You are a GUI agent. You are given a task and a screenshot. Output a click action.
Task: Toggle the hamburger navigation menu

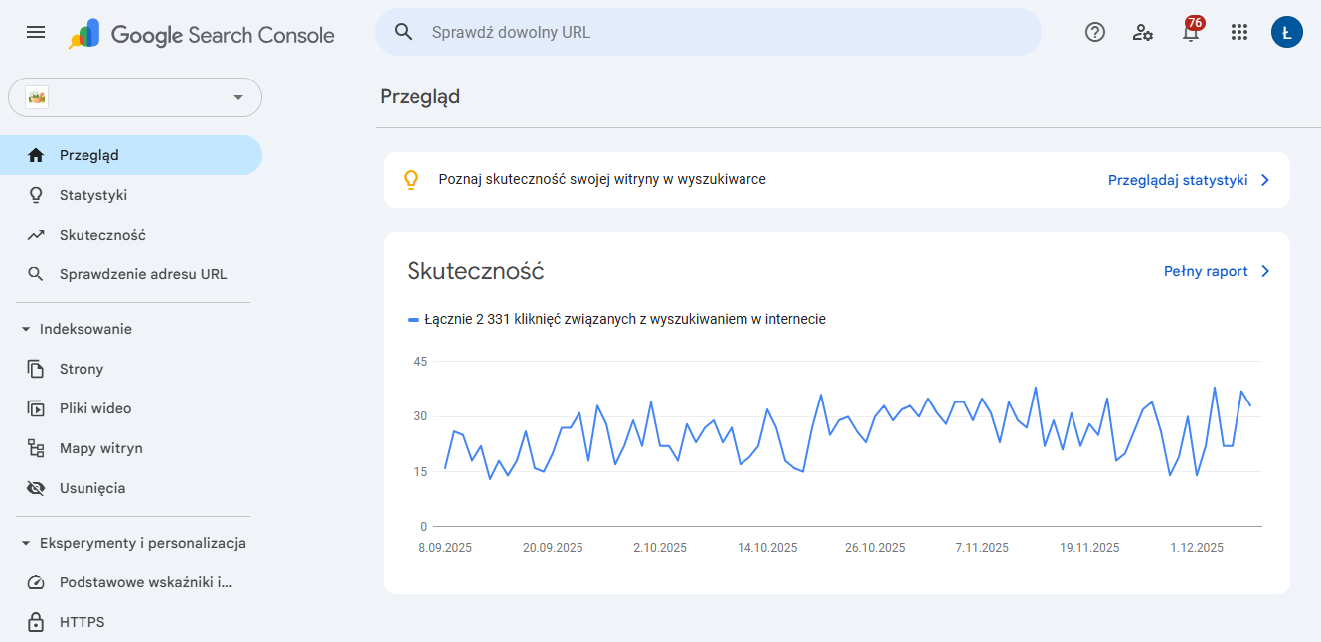coord(35,31)
